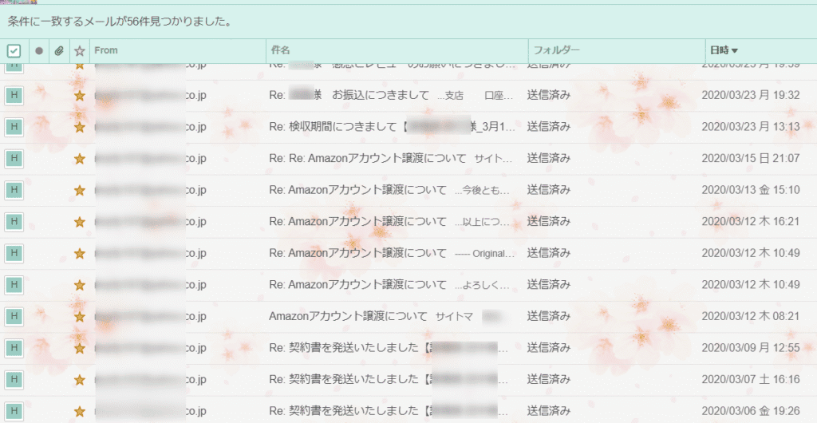Unstar the email dated 2020/03/15 21:07
This screenshot has width=817, height=423.
click(80, 159)
